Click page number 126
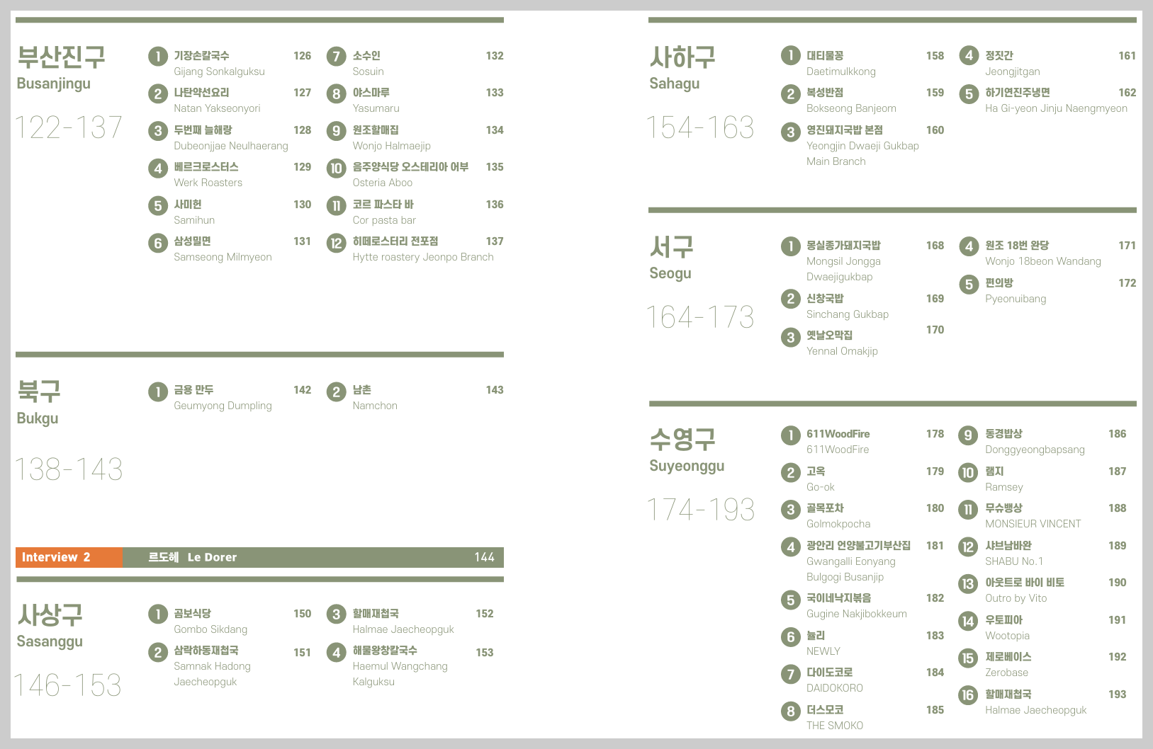Screen dimensions: 1153x749 [x=302, y=55]
